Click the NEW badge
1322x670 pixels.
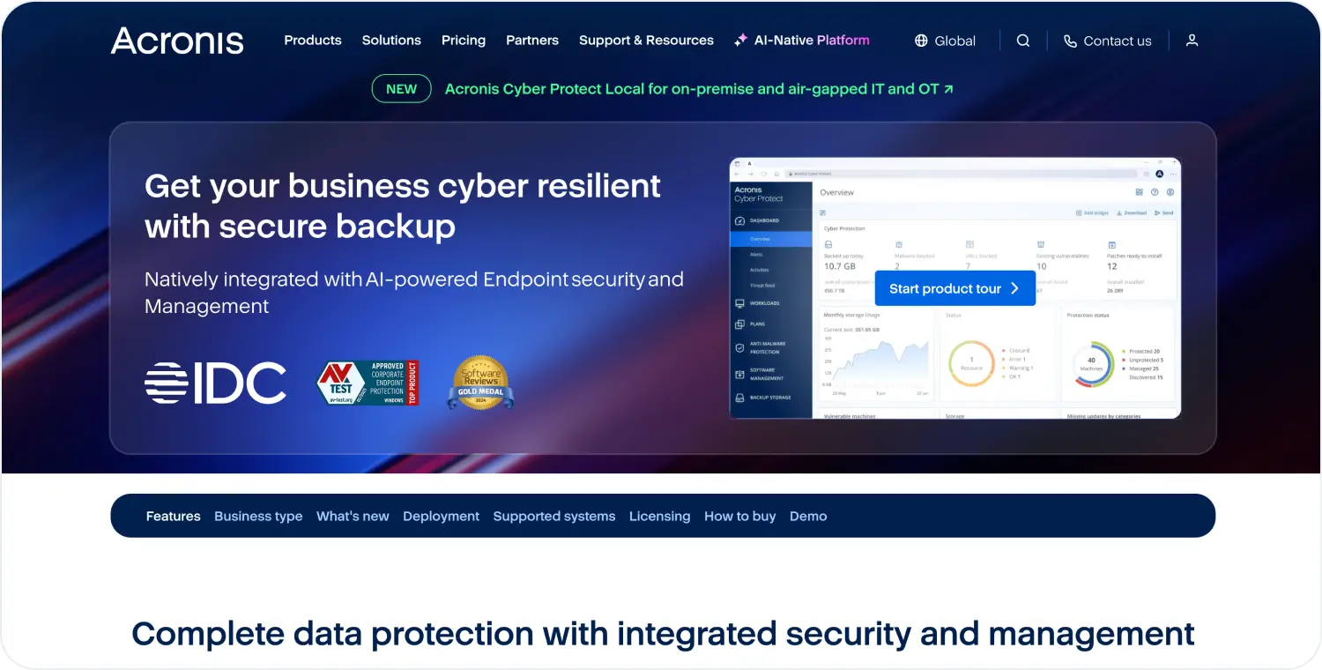click(x=402, y=89)
